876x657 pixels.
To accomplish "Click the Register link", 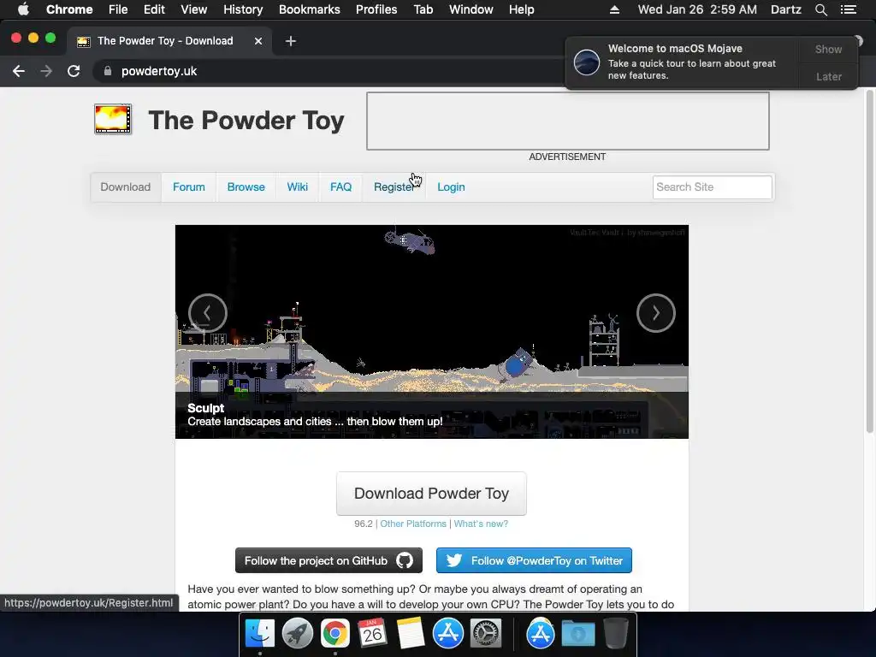I will point(394,187).
